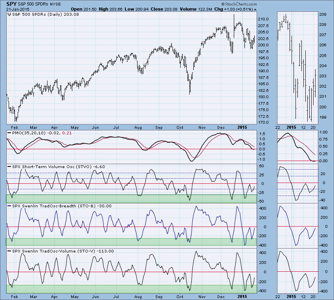Click the black line marker in STO-V legend
The image size is (334, 300).
point(9,251)
